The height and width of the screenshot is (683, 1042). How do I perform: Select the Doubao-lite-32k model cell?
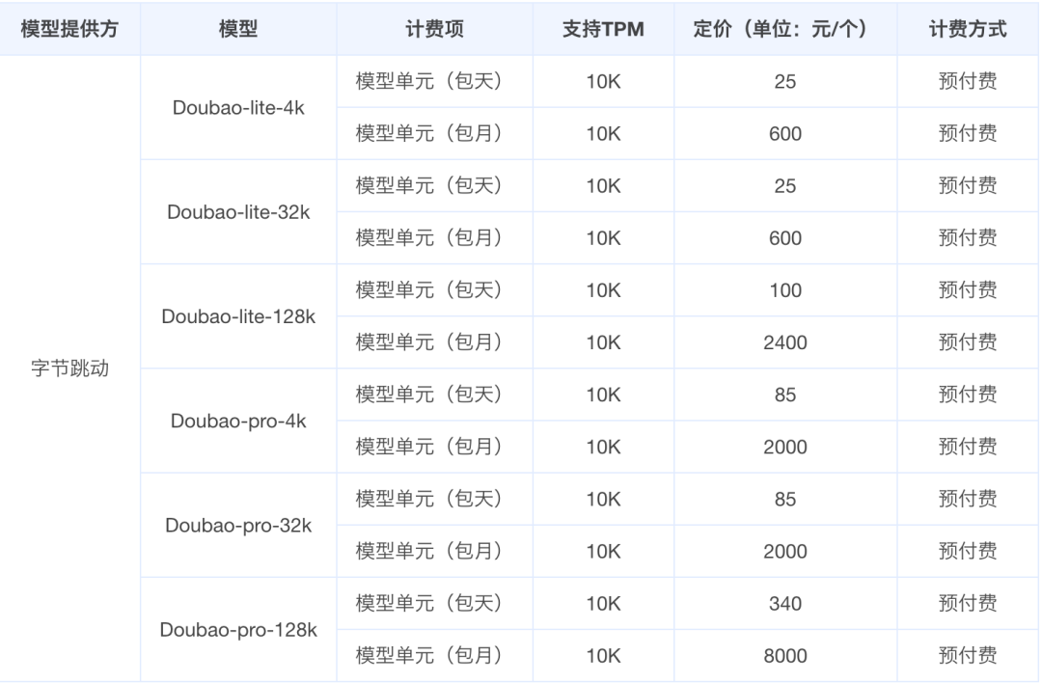pyautogui.click(x=238, y=212)
